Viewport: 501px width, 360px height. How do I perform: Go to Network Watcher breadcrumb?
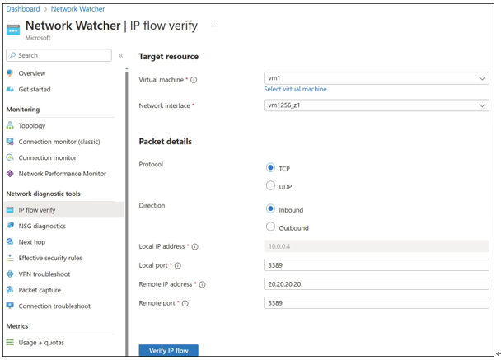point(78,9)
